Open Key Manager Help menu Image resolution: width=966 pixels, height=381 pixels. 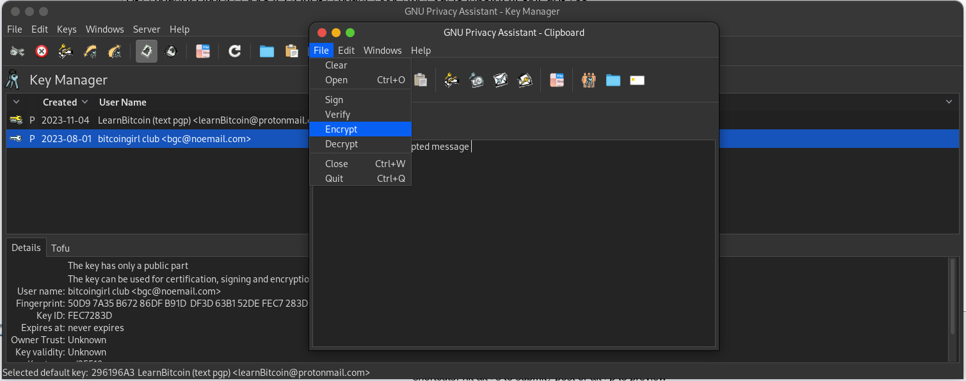[179, 29]
